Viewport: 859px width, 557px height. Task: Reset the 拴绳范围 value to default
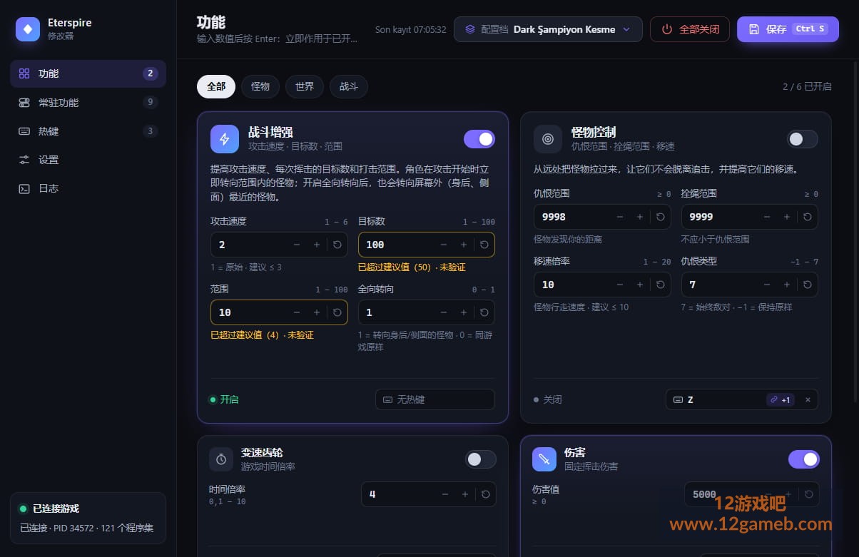[808, 217]
